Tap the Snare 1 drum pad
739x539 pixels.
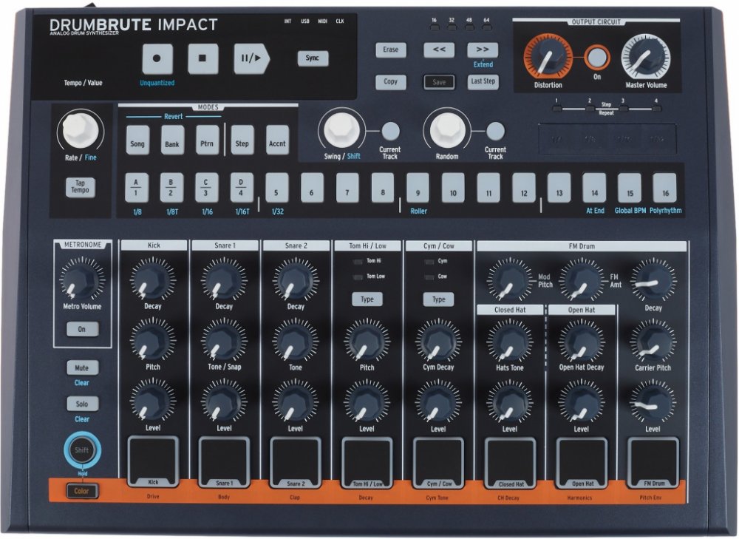pyautogui.click(x=224, y=459)
